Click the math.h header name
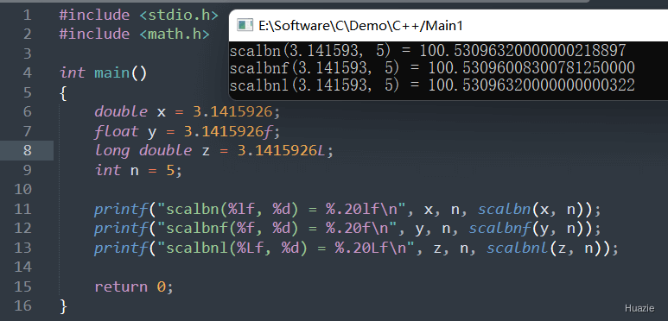The height and width of the screenshot is (321, 668). coord(175,34)
